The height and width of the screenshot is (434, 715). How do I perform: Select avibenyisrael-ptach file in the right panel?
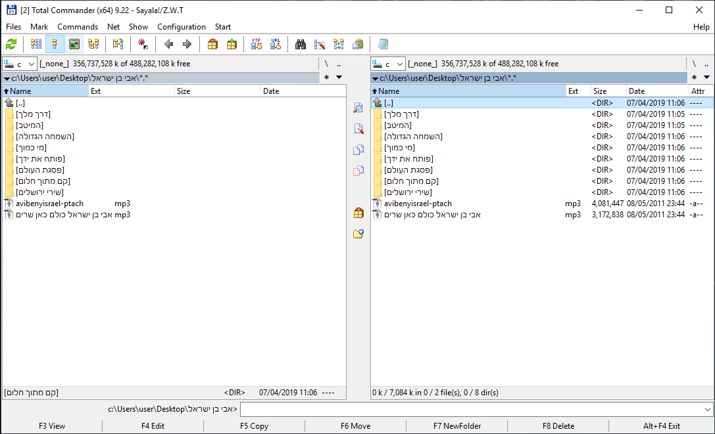(x=542, y=204)
